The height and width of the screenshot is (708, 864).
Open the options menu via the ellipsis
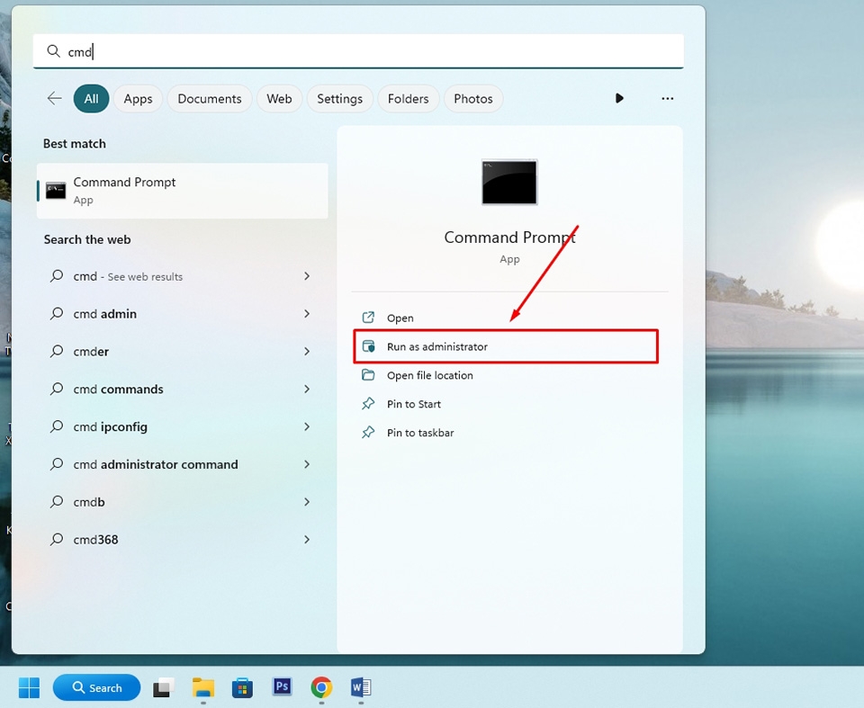coord(667,99)
